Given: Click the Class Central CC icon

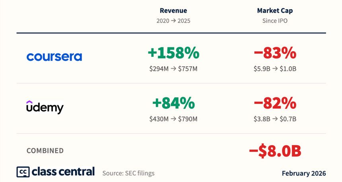Looking at the screenshot, I should click(x=22, y=172).
